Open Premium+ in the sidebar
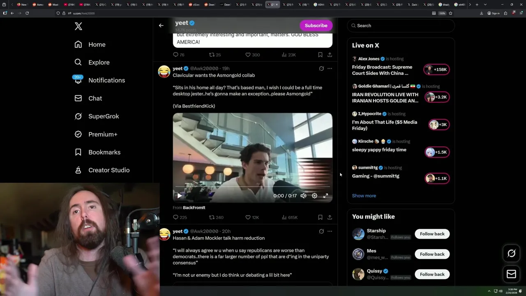 [96, 134]
